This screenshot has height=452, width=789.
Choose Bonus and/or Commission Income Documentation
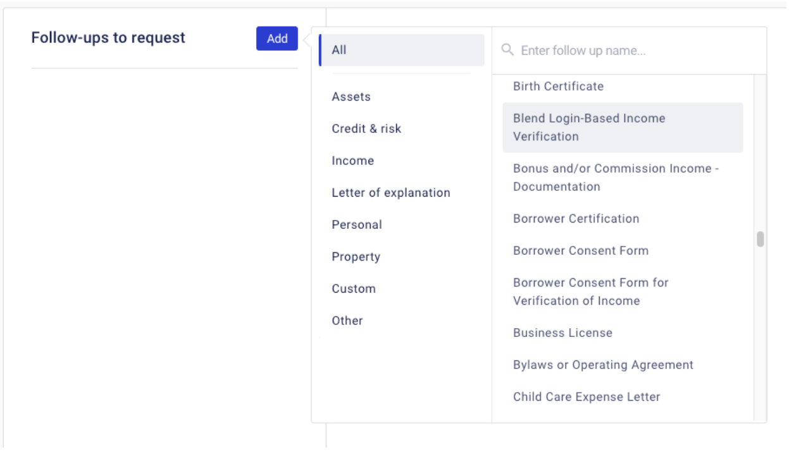pos(616,178)
